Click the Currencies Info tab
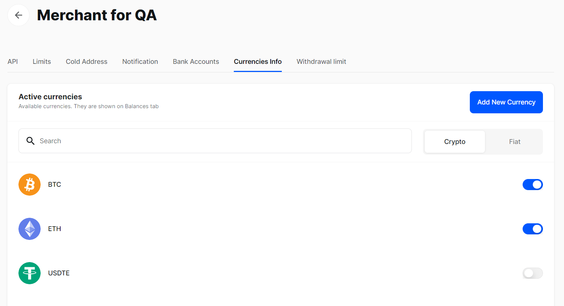Viewport: 564px width, 306px height. [257, 62]
